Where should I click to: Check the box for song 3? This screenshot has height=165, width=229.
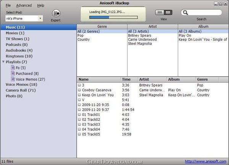[x=79, y=85]
